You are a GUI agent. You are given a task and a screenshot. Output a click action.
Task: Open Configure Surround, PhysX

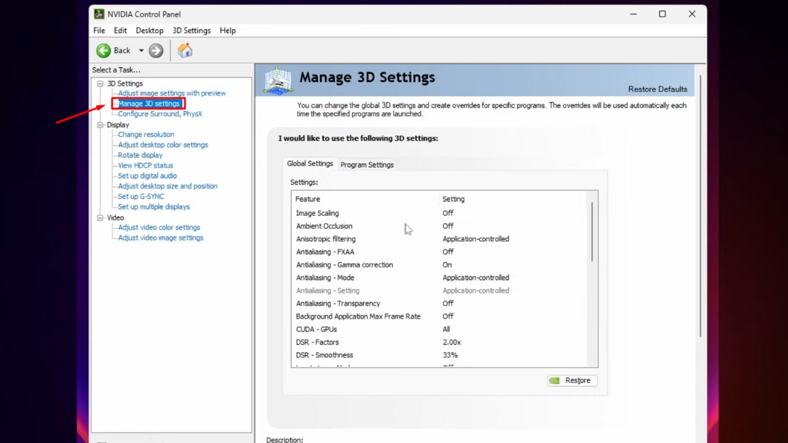(160, 114)
